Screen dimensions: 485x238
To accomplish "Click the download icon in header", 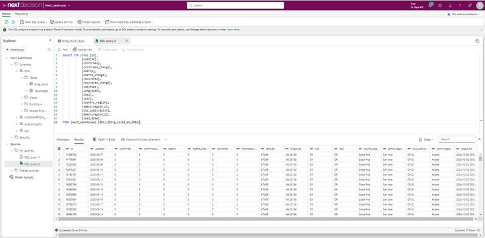I will pos(450,6).
